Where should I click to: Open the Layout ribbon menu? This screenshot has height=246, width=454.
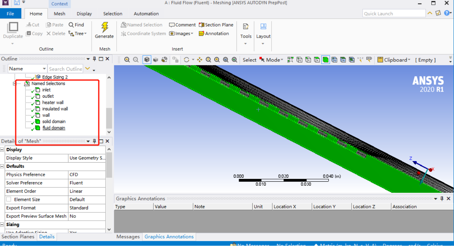pyautogui.click(x=263, y=34)
